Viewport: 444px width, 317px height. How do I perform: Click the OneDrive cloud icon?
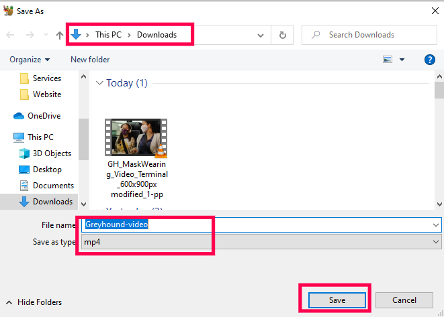coord(19,116)
